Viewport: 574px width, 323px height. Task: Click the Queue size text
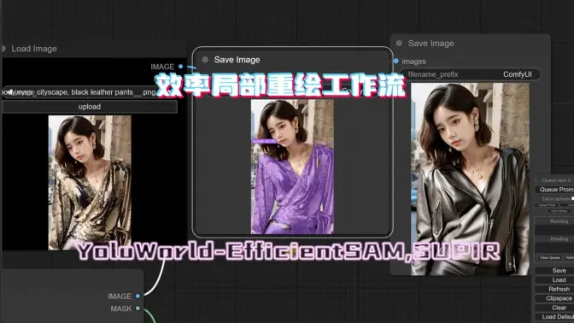tap(556, 180)
